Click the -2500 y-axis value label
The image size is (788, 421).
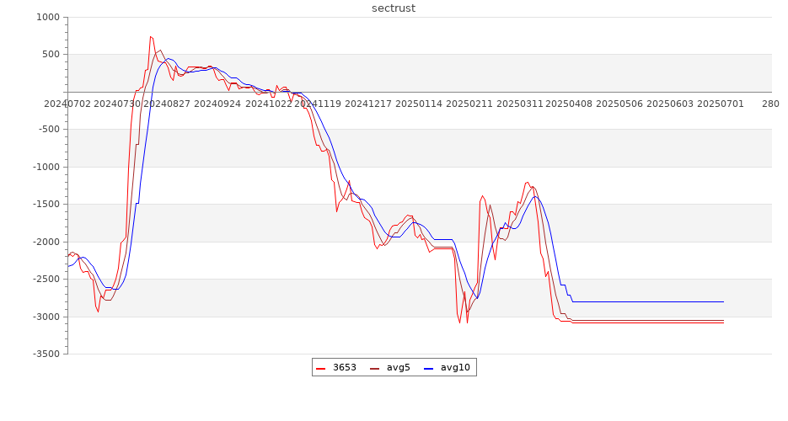[46, 280]
